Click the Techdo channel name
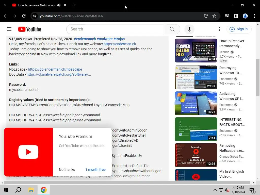The height and width of the screenshot is (195, 260). (224, 52)
